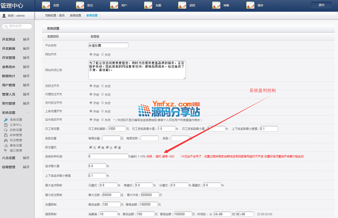This screenshot has width=338, height=218.
Task: Open the 投注 section icon in header
Action: click(80, 5)
